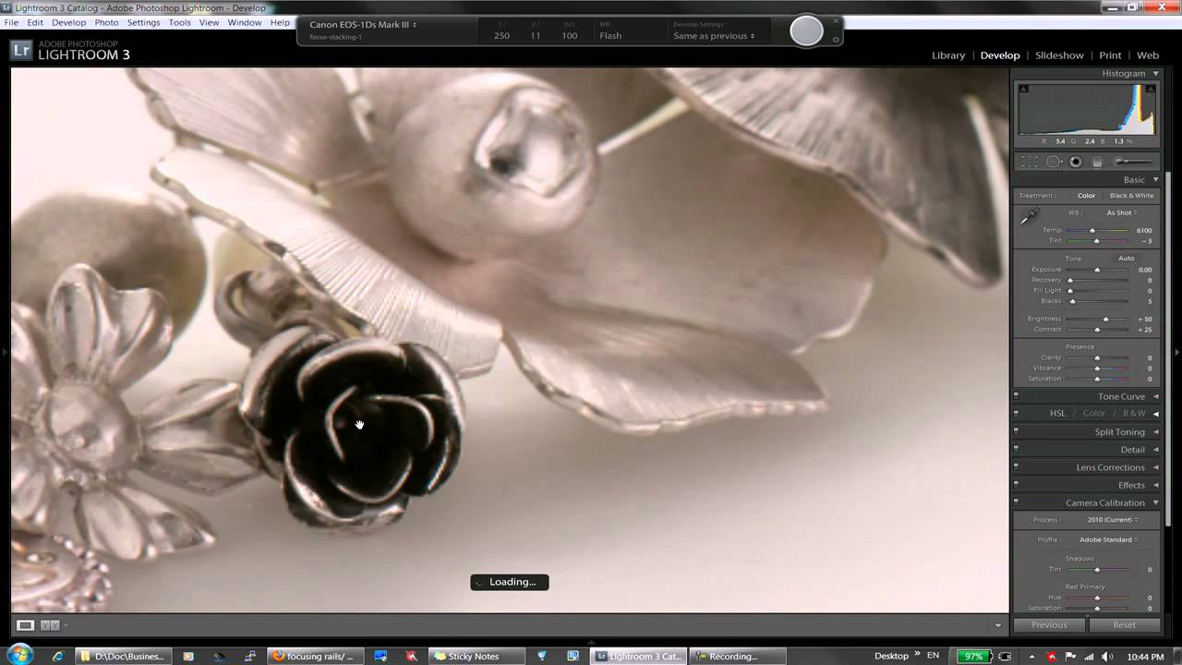Open the View menu
This screenshot has width=1182, height=665.
tap(210, 22)
